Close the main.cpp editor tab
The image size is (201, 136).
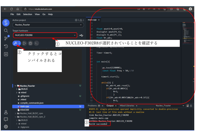(99, 20)
